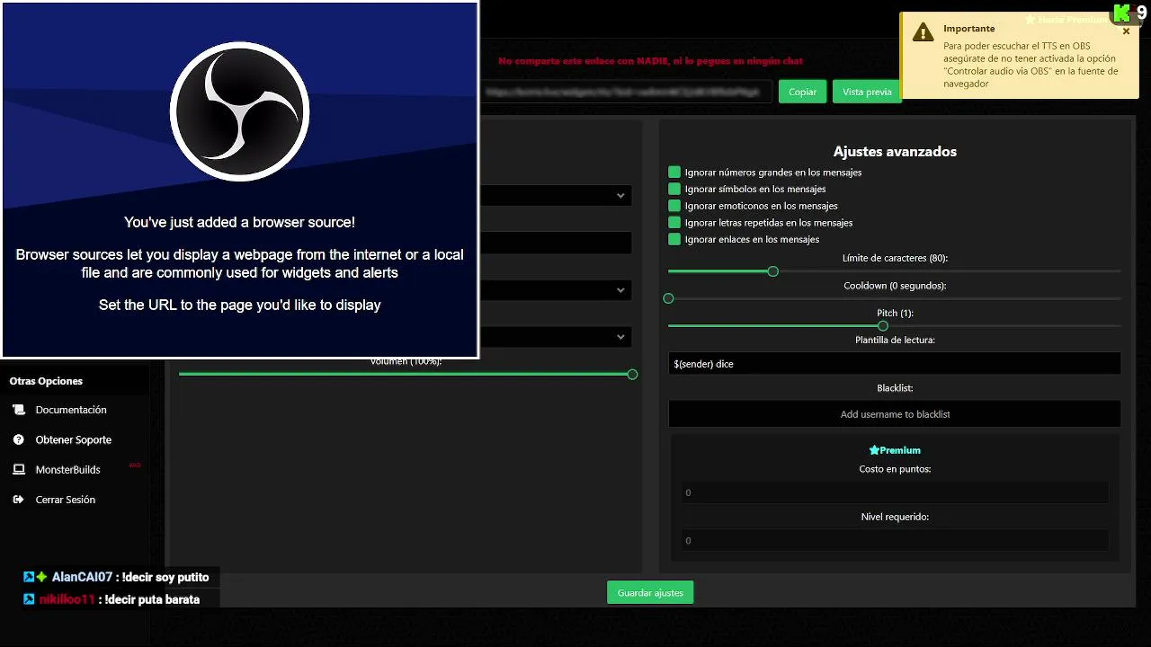Open Vista previa
This screenshot has width=1151, height=647.
(867, 92)
